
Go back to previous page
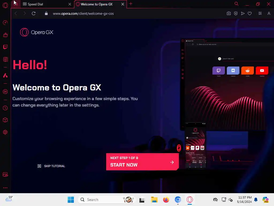[x=16, y=13]
